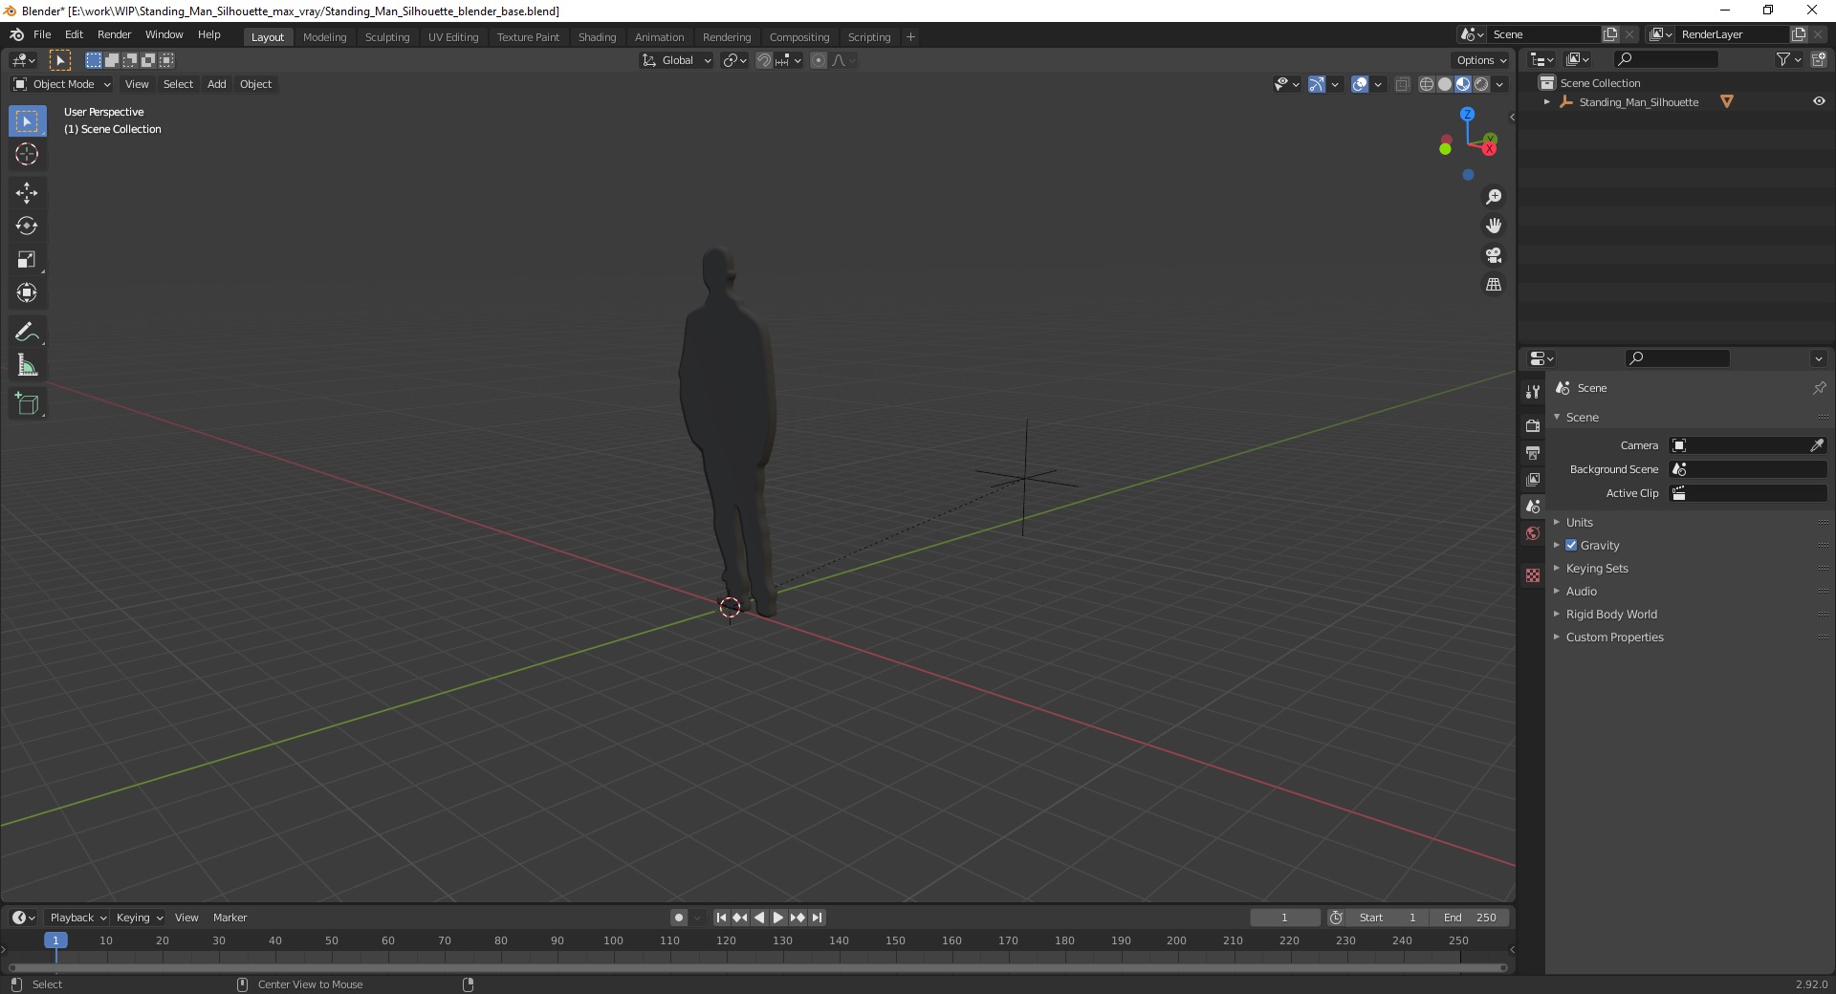
Task: Switch to rendered shading mode
Action: point(1481,84)
